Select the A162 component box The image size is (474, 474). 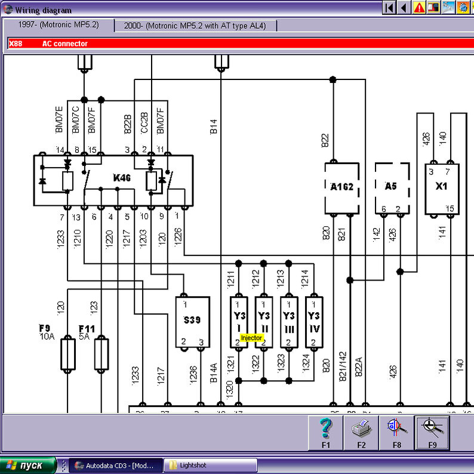click(342, 188)
